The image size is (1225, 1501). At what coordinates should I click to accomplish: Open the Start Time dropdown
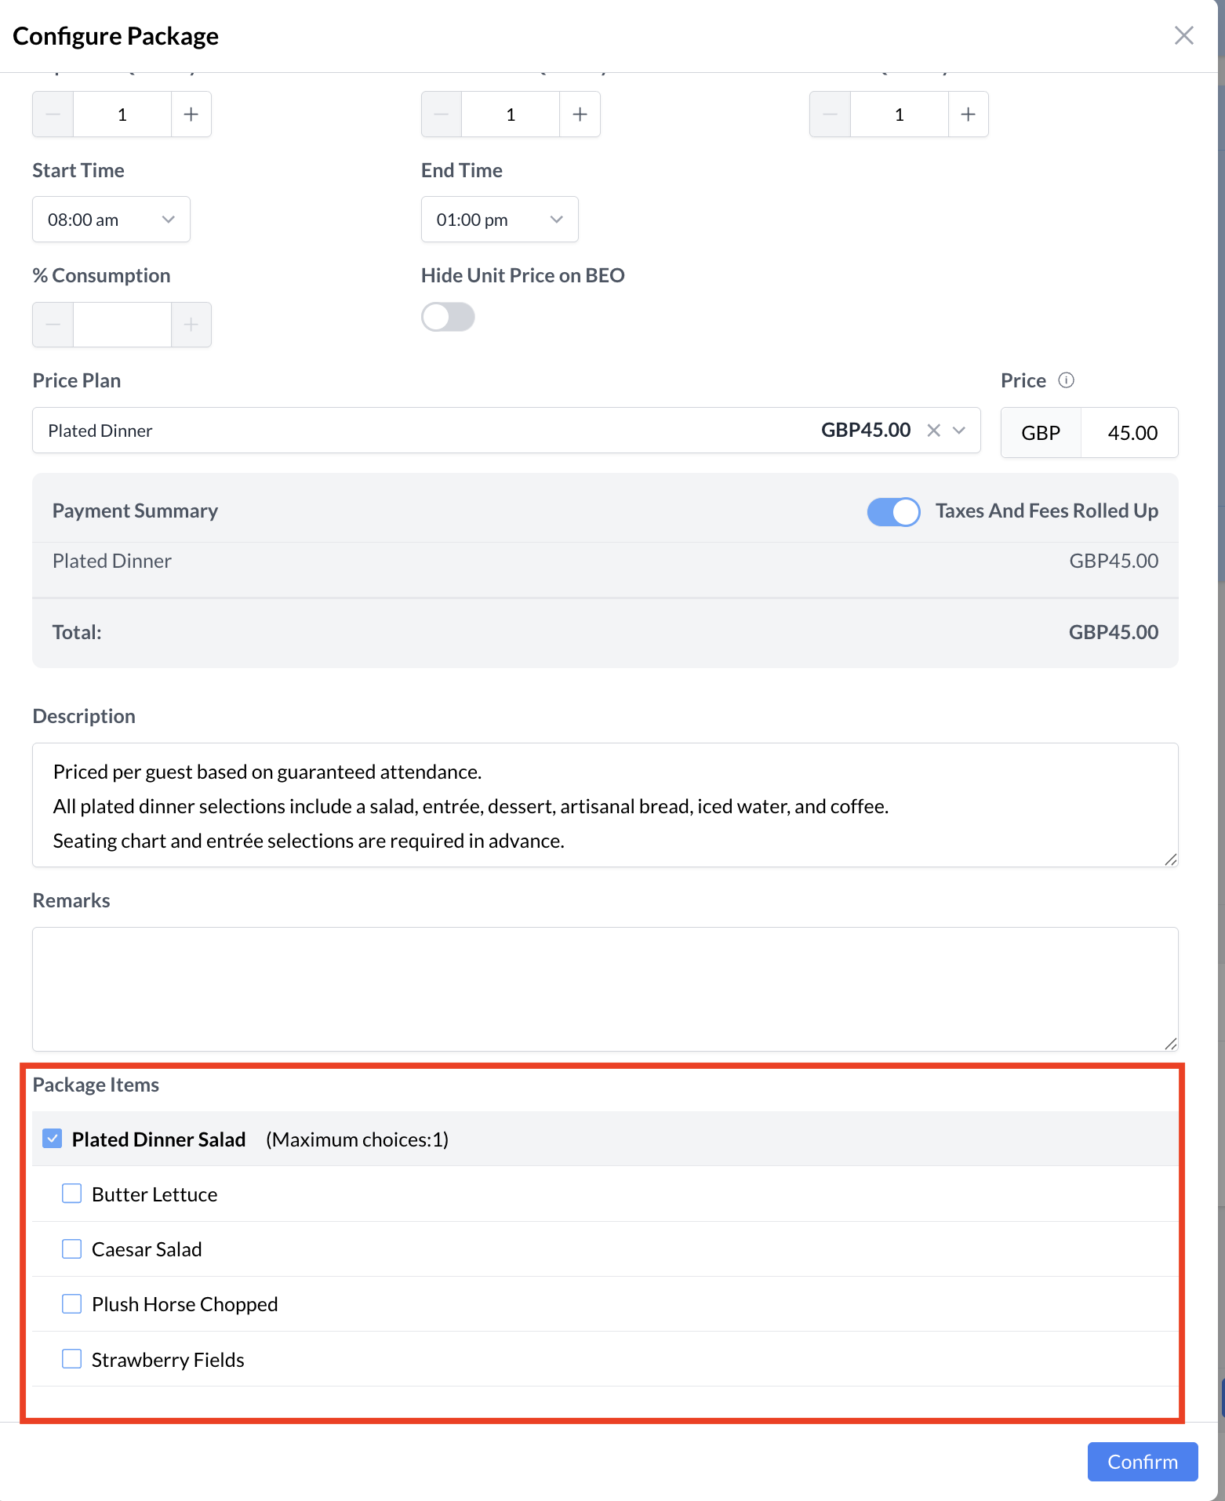(x=111, y=220)
